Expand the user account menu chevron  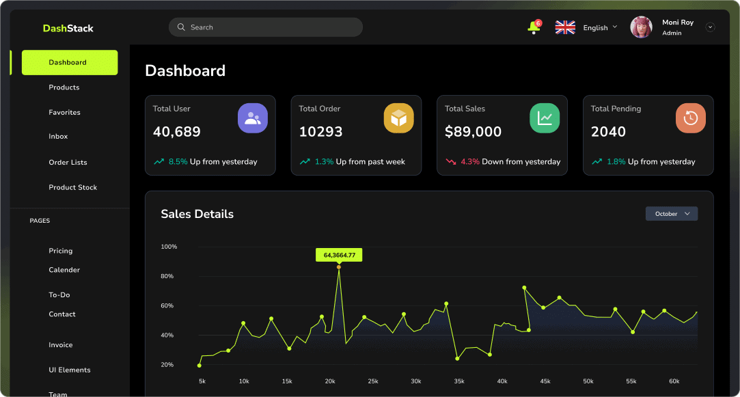pos(710,27)
